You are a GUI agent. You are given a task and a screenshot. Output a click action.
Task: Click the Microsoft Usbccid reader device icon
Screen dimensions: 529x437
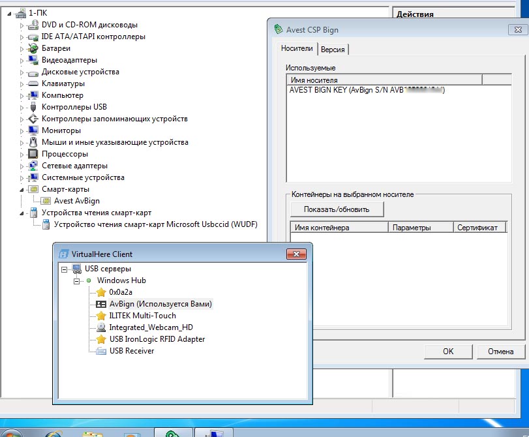coord(46,224)
